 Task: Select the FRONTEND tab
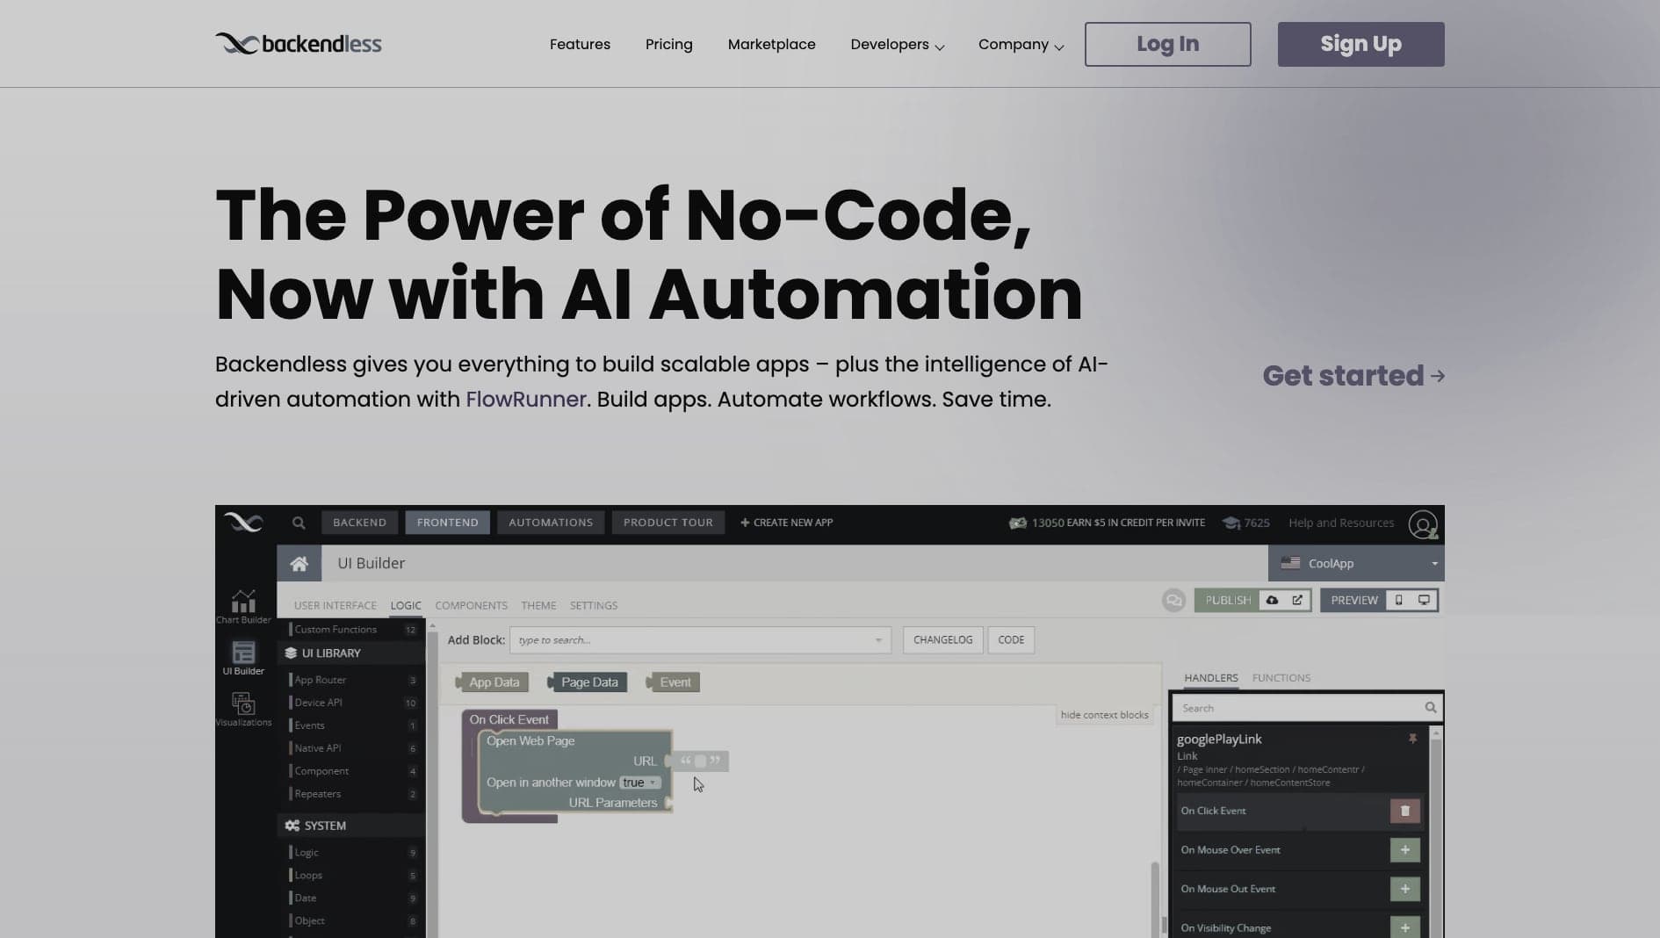[448, 523]
